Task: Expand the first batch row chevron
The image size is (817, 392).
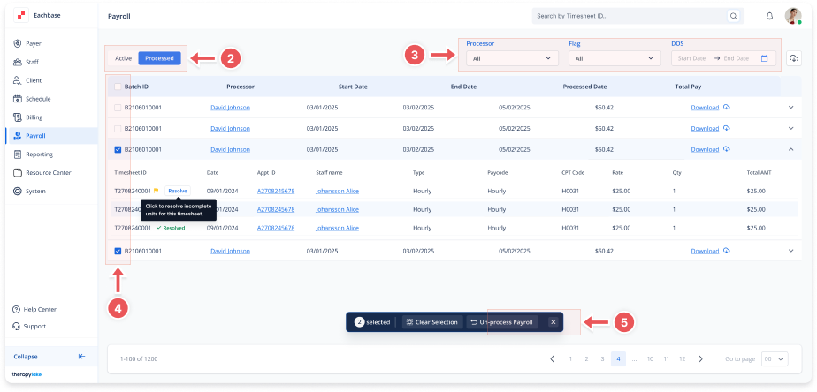Action: tap(790, 107)
